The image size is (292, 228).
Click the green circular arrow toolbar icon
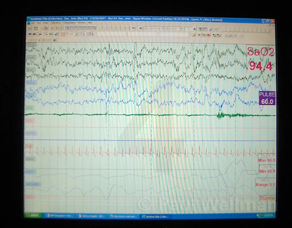pyautogui.click(x=46, y=34)
